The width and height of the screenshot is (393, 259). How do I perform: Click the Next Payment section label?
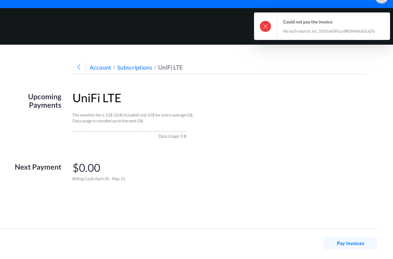38,167
